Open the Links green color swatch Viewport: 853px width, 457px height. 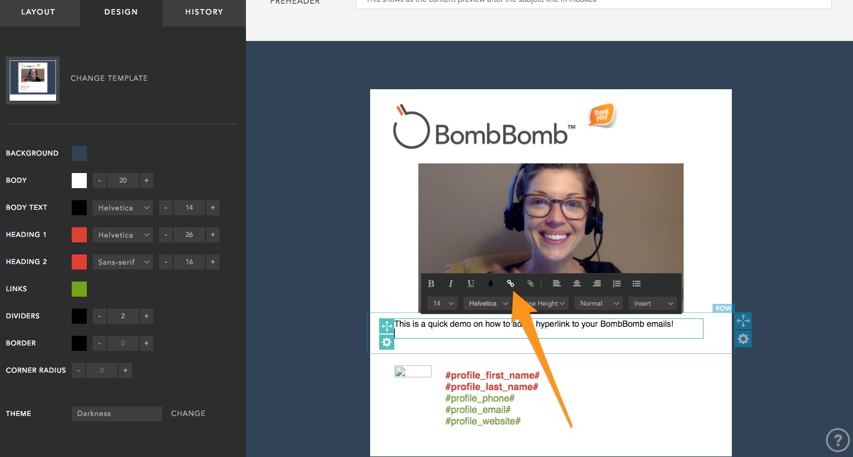pos(79,289)
